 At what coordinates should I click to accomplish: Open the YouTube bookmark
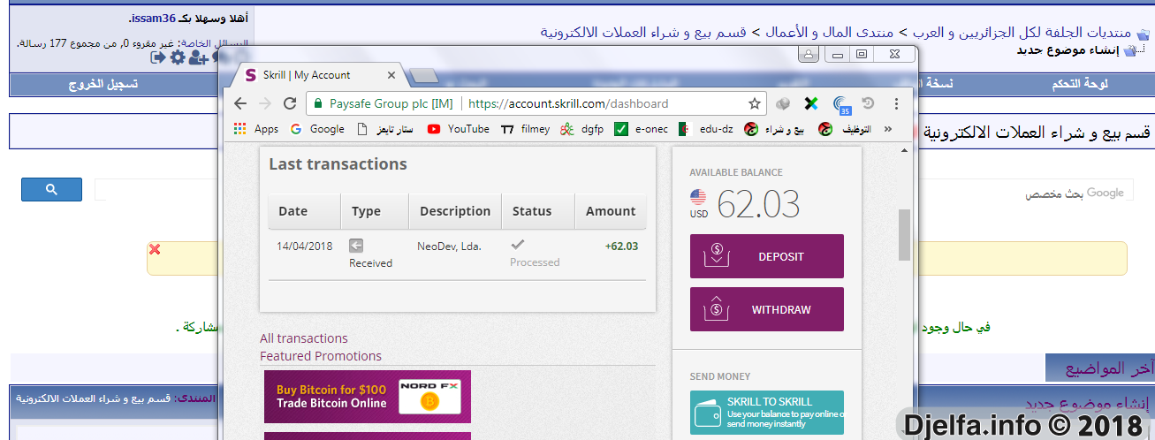click(459, 129)
